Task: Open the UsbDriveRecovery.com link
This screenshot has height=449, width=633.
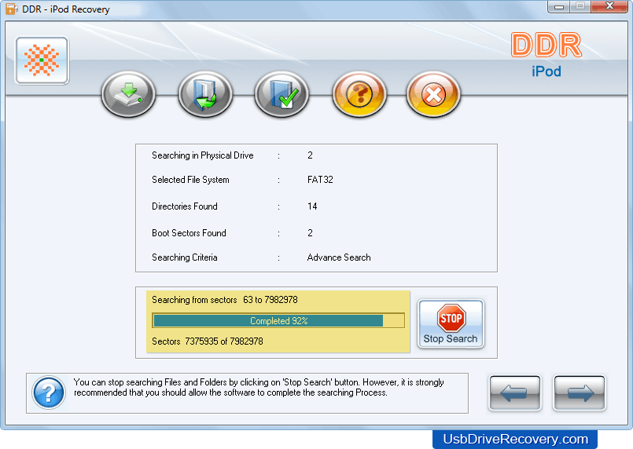Action: click(516, 439)
